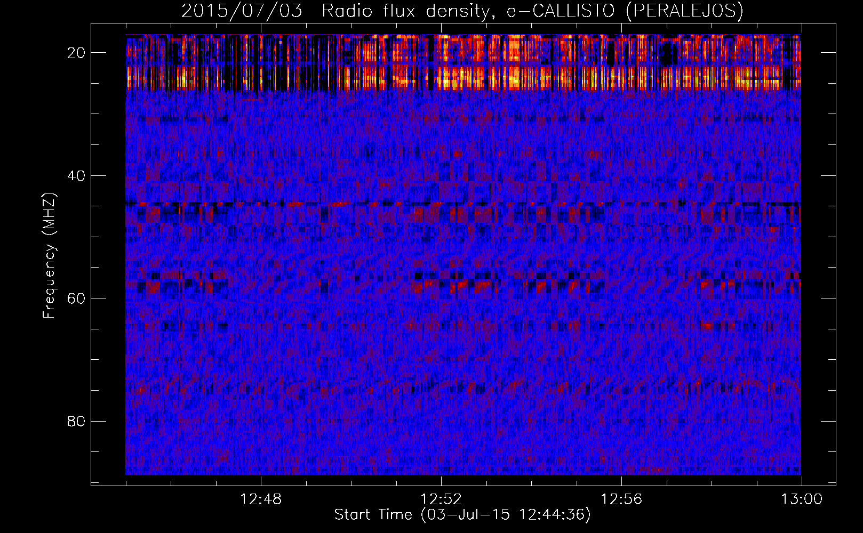Click the plot title "Radio flux density, e-CALLISTO (PERALEJOS)"
This screenshot has height=533, width=863.
[x=532, y=11]
